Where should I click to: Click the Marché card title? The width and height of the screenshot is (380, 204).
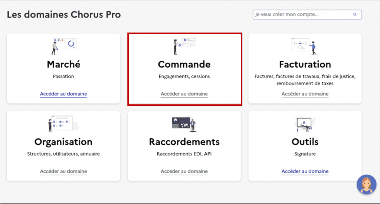pyautogui.click(x=63, y=64)
